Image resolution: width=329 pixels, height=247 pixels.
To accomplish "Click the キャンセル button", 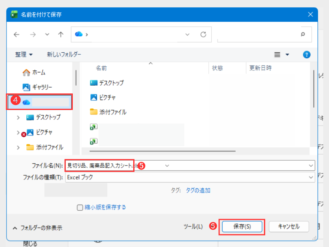I will (289, 226).
